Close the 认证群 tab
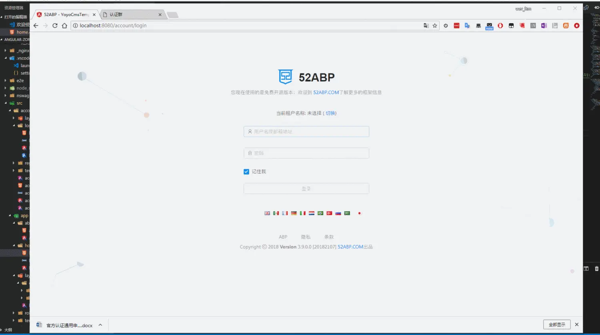This screenshot has height=335, width=600. [160, 15]
